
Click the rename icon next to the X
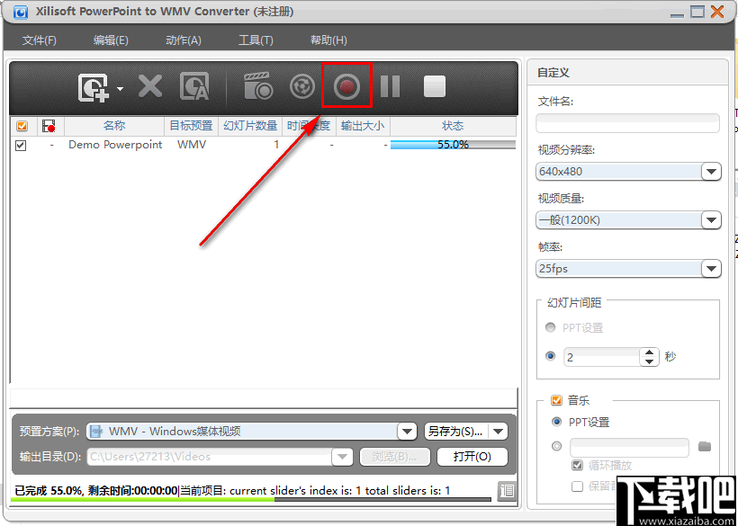click(x=194, y=86)
